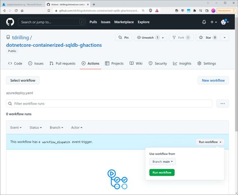
Task: Open the dotnetcore-containerized-sqldb-ghactions repository link
Action: point(54,45)
